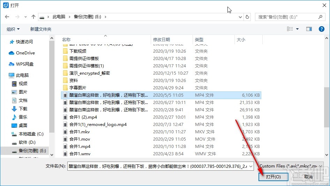
Task: Select 此电脑 in navigation pane
Action: coord(19,75)
